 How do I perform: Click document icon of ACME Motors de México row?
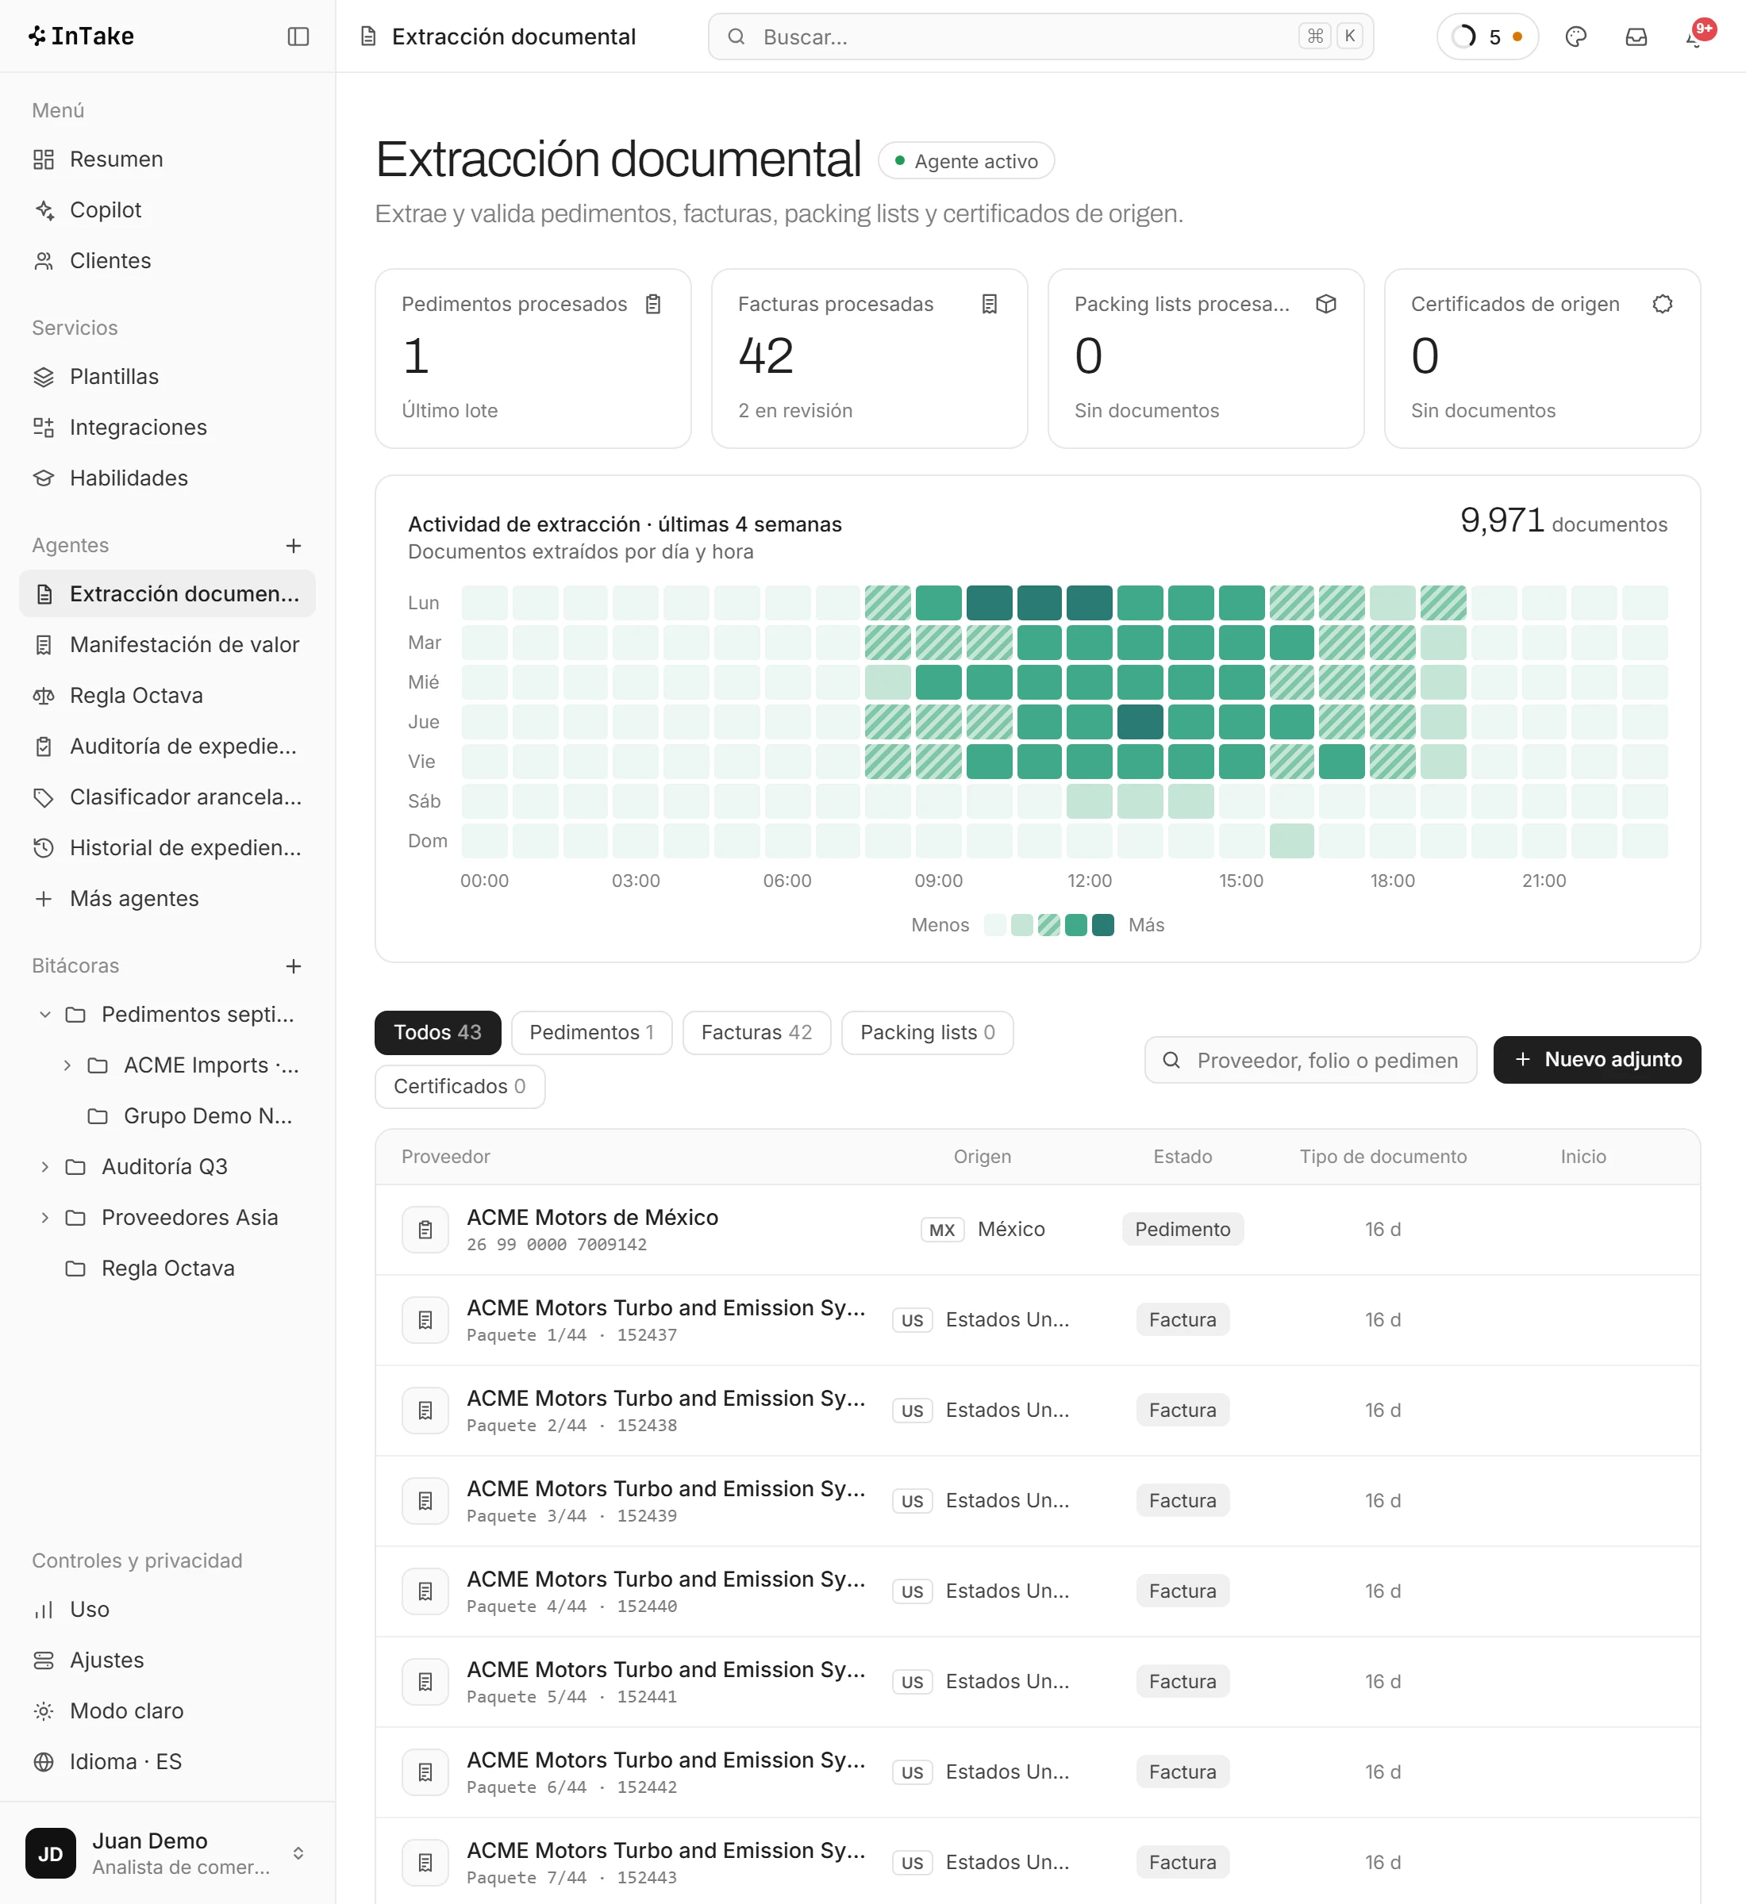[x=425, y=1229]
